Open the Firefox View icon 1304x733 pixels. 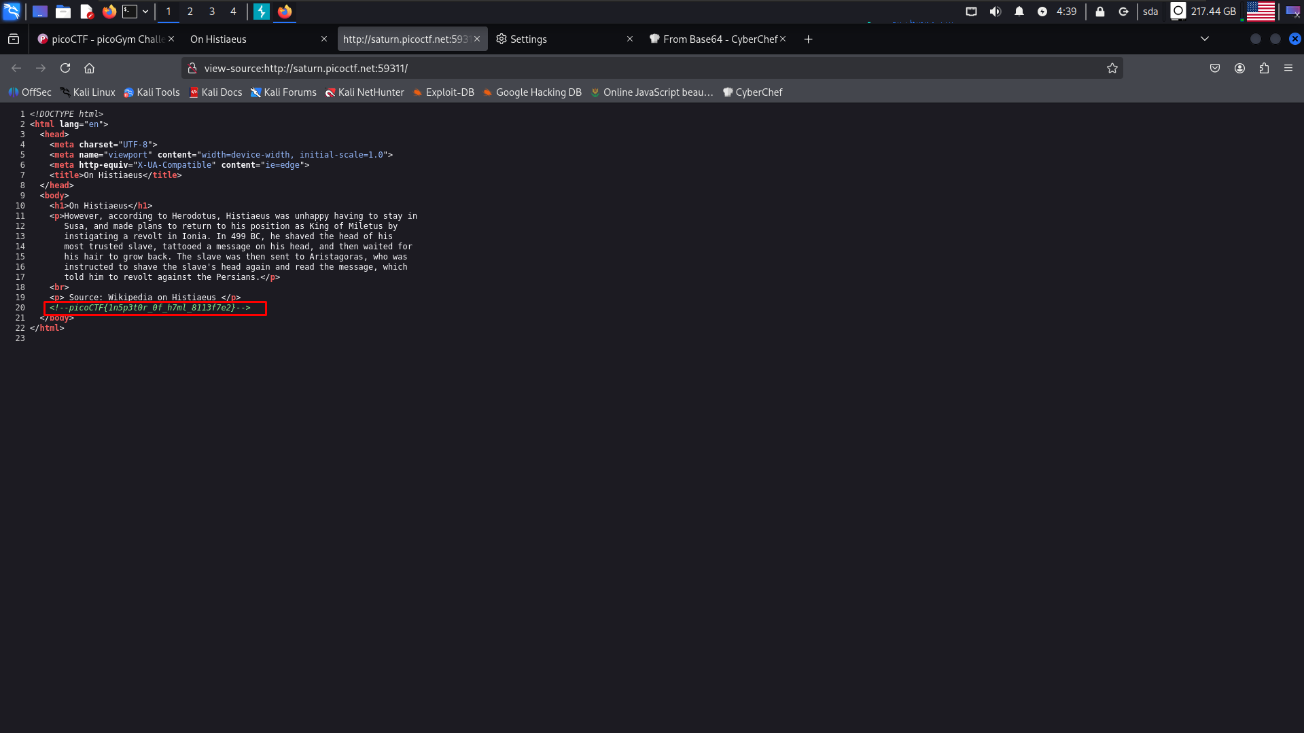tap(14, 39)
